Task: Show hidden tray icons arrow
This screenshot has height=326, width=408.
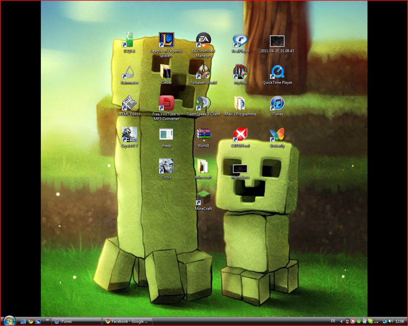Action: click(341, 322)
